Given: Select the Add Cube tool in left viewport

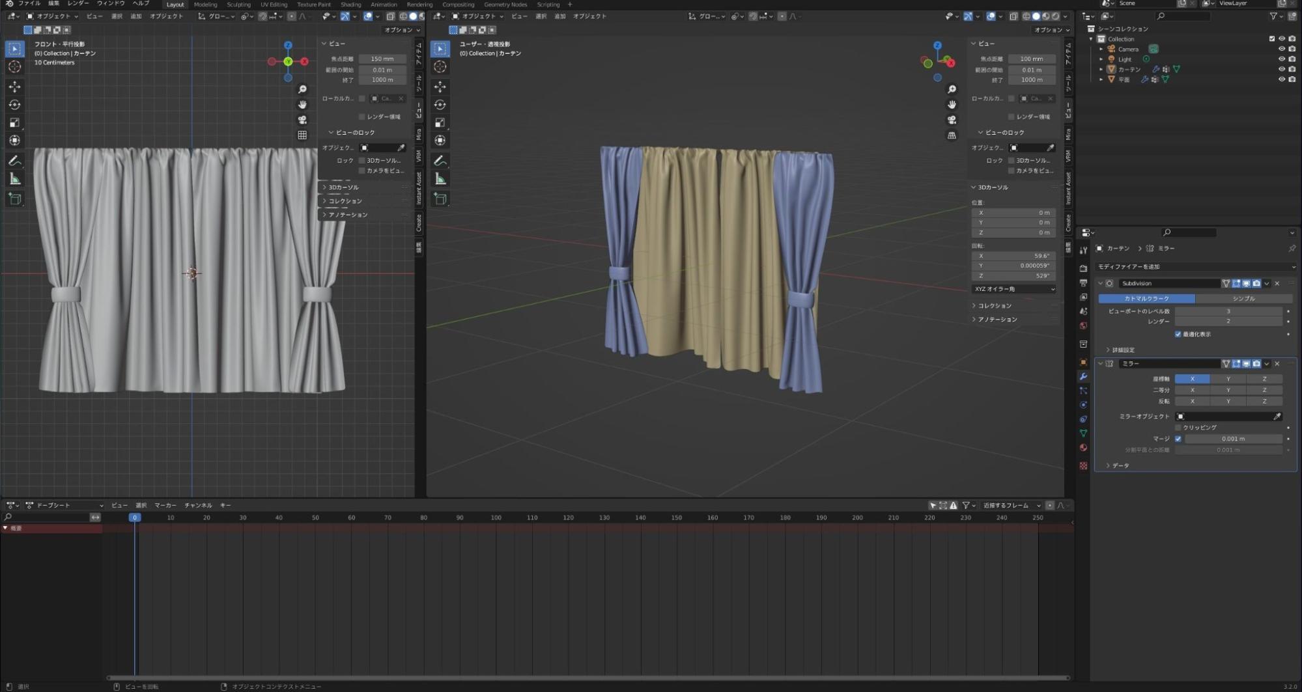Looking at the screenshot, I should [14, 199].
